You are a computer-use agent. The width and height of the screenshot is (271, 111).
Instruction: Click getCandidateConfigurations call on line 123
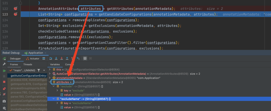click(126, 14)
